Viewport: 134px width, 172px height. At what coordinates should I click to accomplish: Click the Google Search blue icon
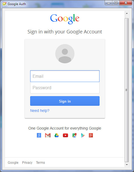[x=39, y=135]
